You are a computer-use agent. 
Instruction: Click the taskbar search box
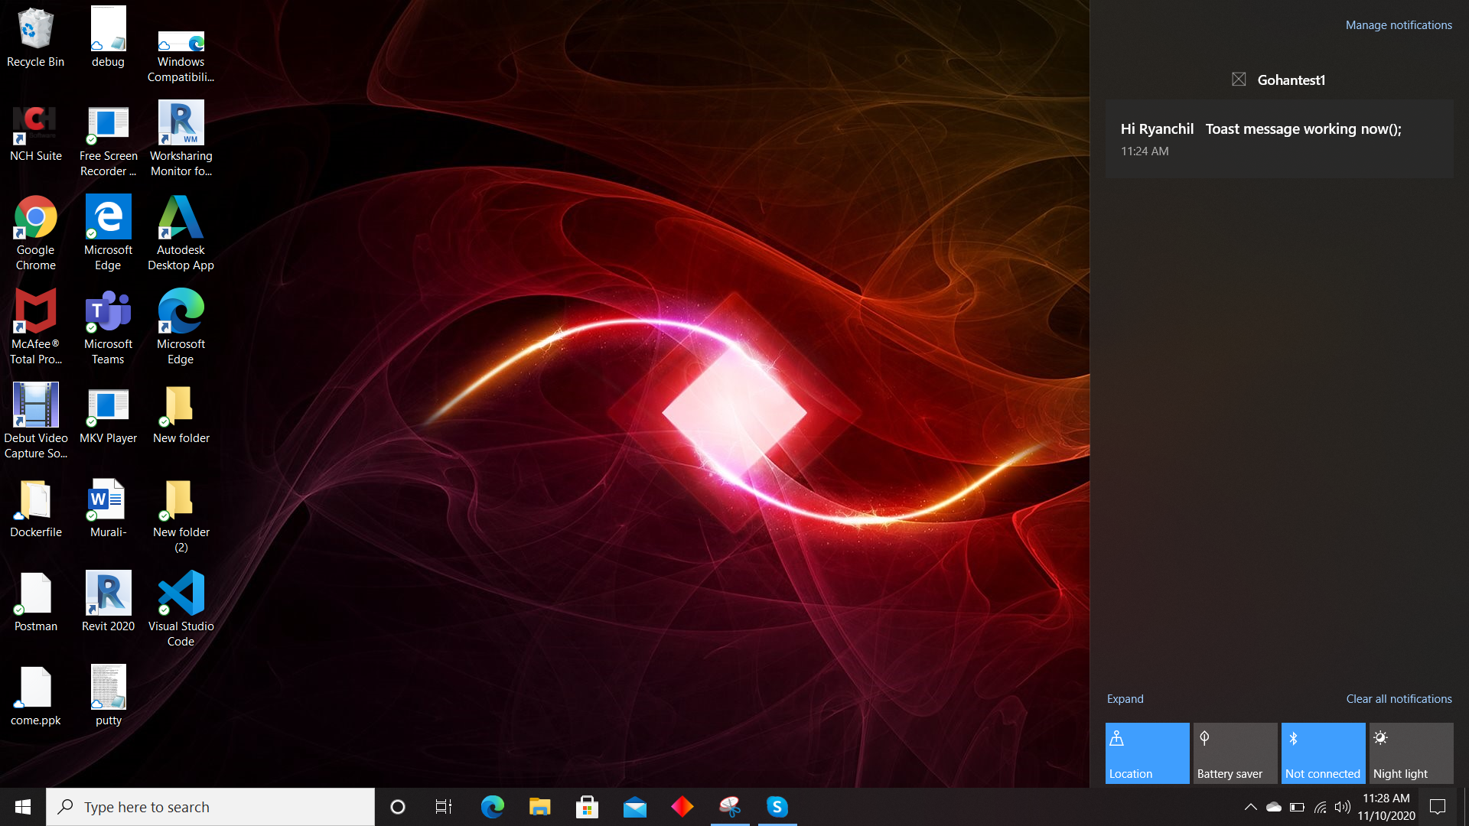[210, 807]
